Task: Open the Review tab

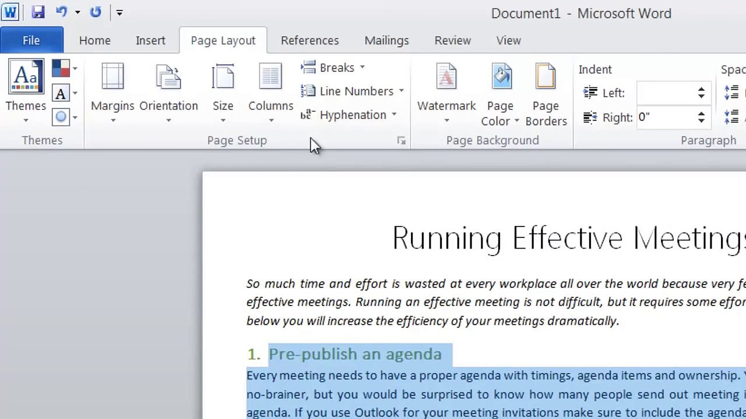Action: (x=453, y=40)
